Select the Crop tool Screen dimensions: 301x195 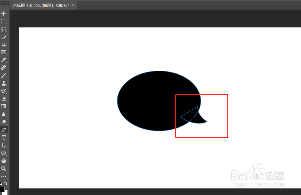[x=4, y=44]
